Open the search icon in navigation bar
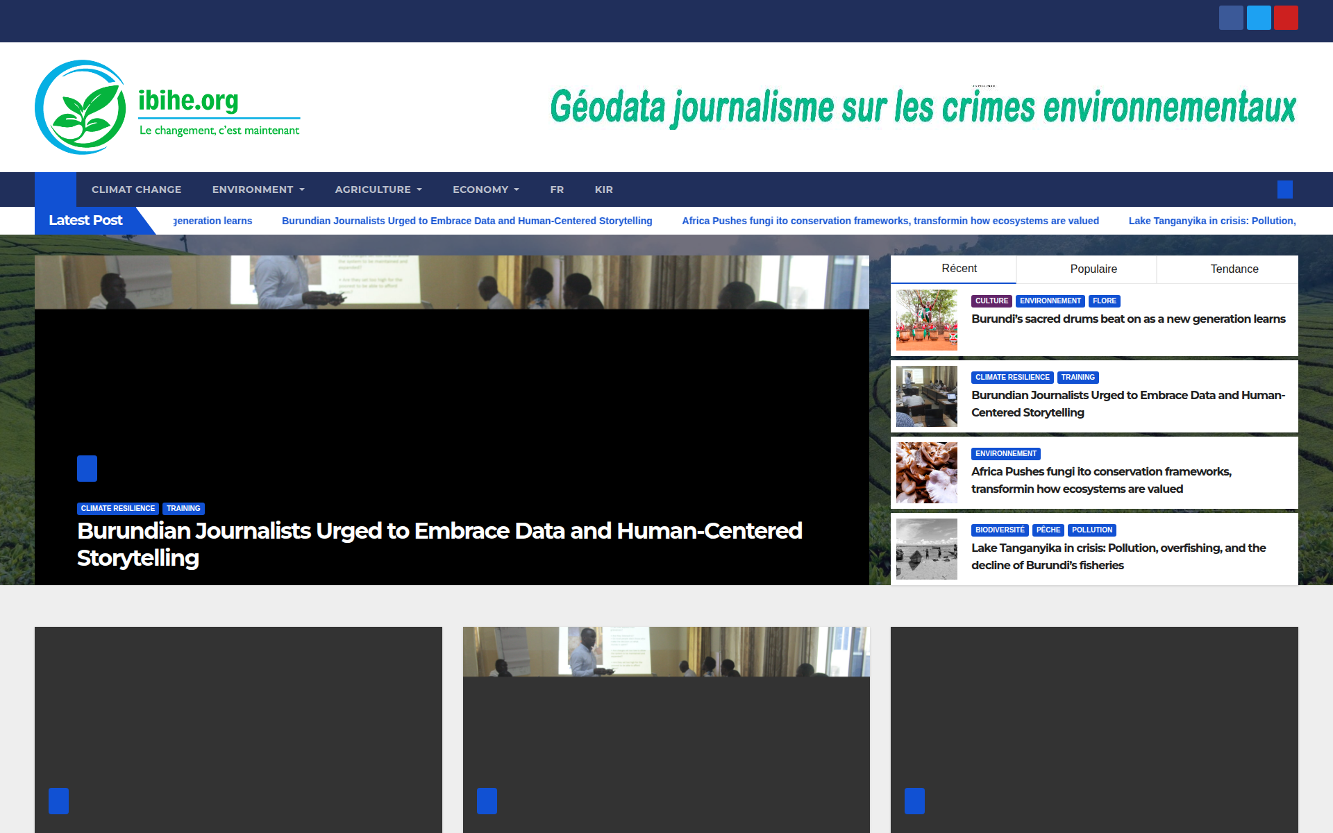 [1285, 190]
